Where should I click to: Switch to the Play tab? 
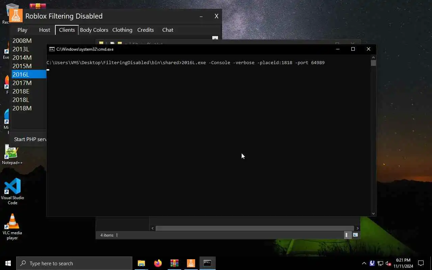tap(22, 30)
